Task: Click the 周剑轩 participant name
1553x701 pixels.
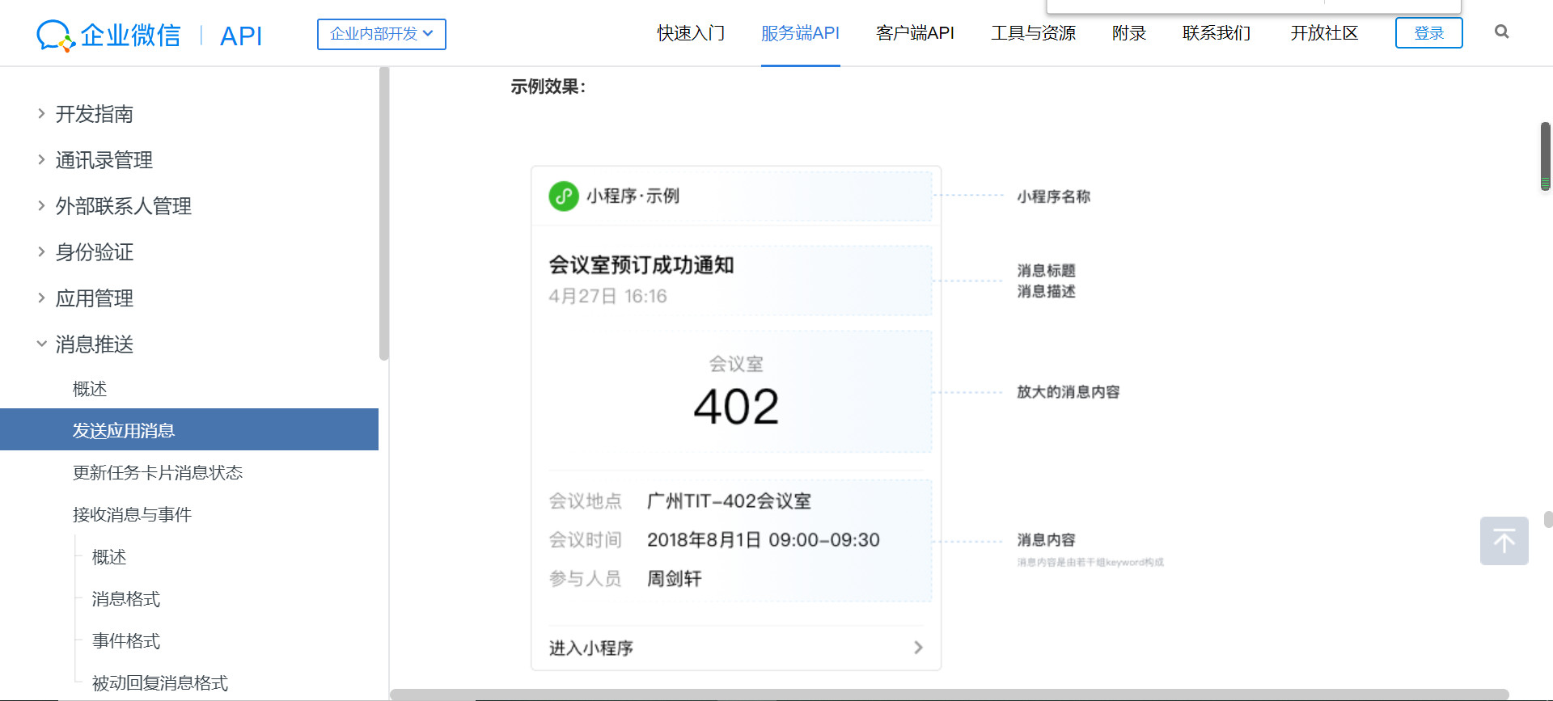Action: (675, 579)
